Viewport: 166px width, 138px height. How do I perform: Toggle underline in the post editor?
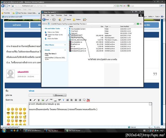[39, 100]
